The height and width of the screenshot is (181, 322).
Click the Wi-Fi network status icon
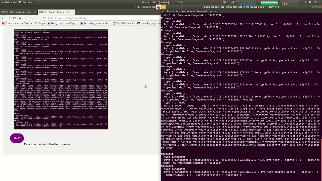pyautogui.click(x=305, y=2)
